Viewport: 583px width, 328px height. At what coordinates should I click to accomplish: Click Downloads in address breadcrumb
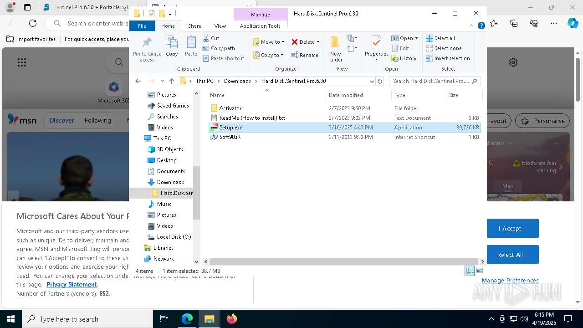(x=237, y=81)
